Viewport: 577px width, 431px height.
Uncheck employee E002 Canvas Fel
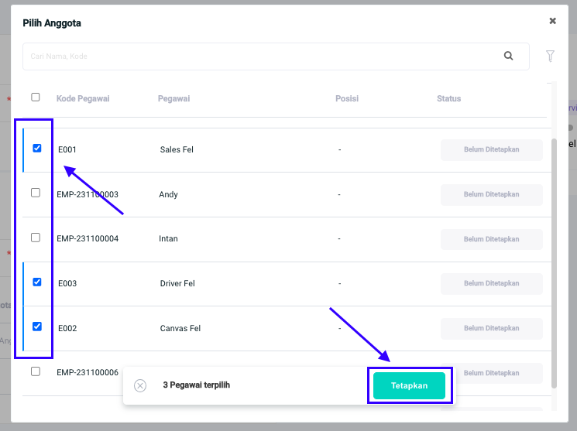[36, 327]
